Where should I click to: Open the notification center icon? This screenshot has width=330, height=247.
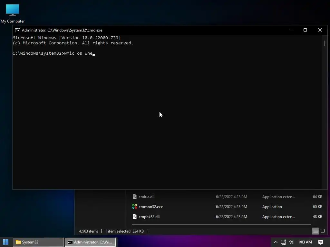point(321,242)
